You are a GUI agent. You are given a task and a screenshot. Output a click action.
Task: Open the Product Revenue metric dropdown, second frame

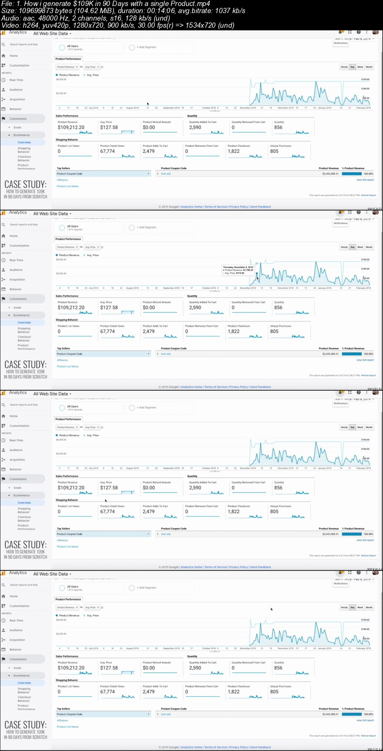click(x=67, y=247)
